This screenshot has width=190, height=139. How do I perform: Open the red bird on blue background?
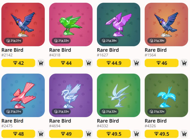[x=23, y=95]
